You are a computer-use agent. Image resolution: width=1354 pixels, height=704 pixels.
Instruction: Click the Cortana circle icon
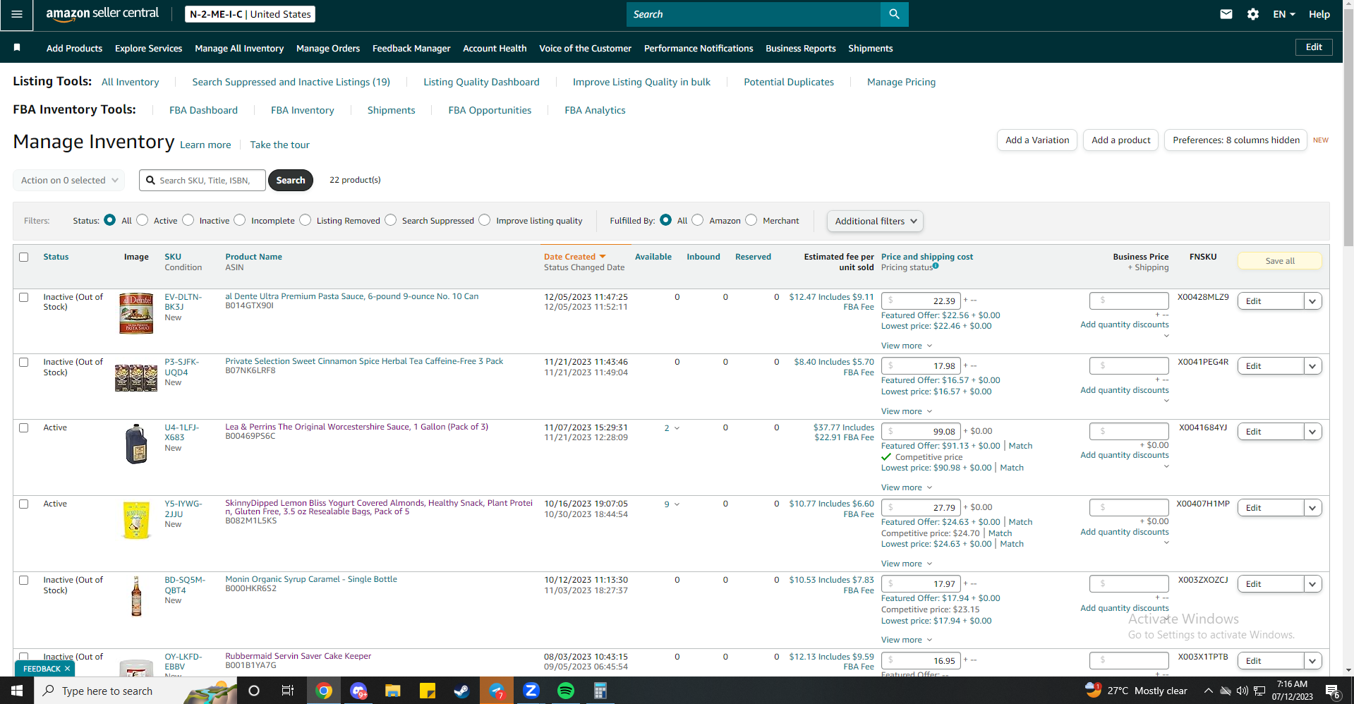click(254, 691)
